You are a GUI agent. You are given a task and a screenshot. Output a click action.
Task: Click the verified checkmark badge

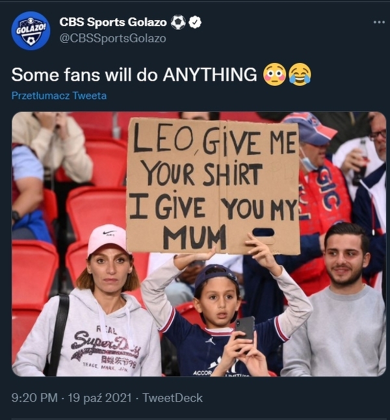pos(195,23)
